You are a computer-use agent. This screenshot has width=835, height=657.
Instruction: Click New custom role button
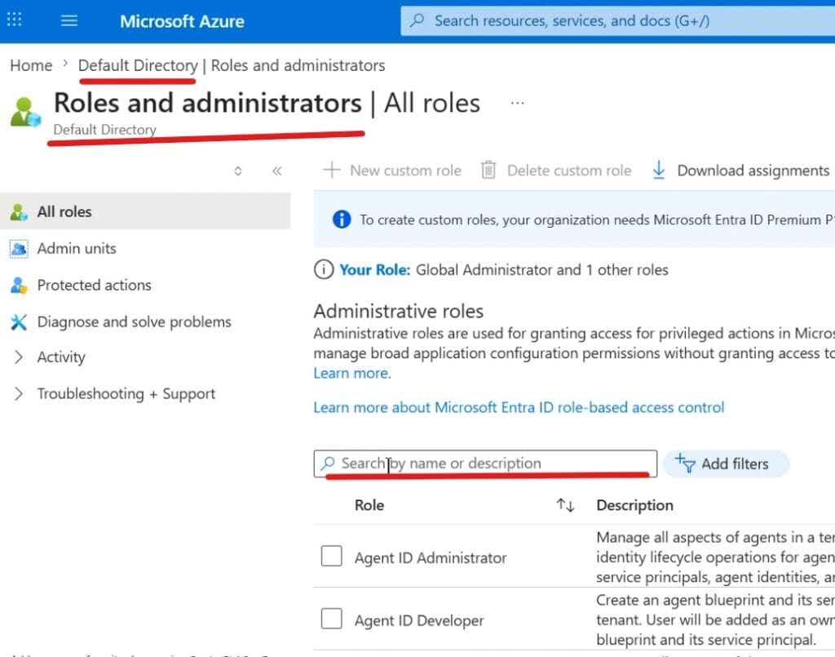tap(392, 171)
